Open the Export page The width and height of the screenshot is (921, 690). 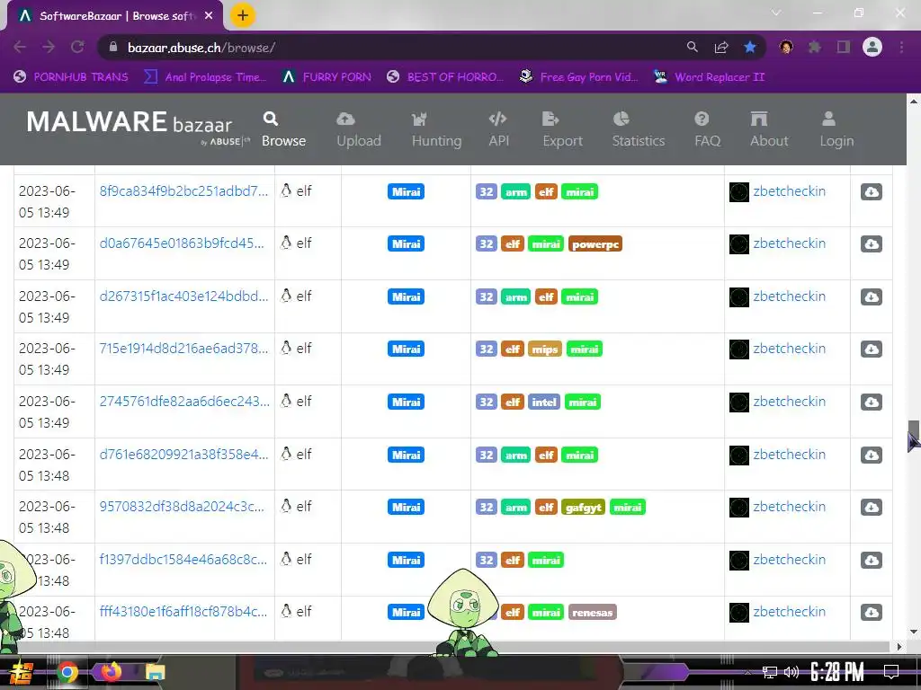tap(562, 129)
